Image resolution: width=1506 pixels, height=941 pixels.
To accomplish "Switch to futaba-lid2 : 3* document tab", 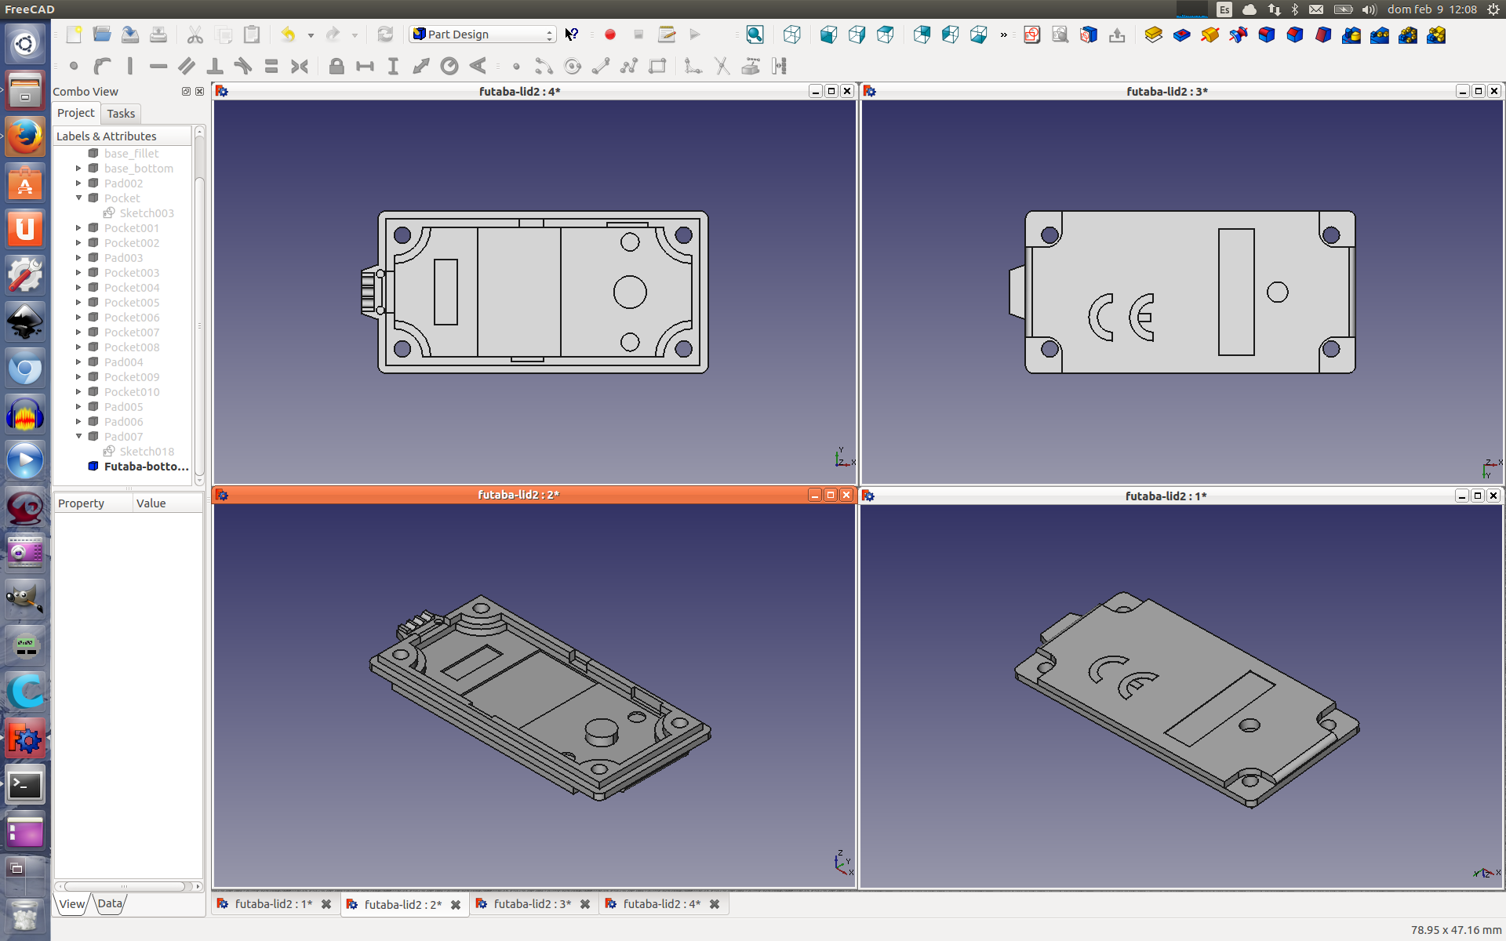I will click(532, 904).
